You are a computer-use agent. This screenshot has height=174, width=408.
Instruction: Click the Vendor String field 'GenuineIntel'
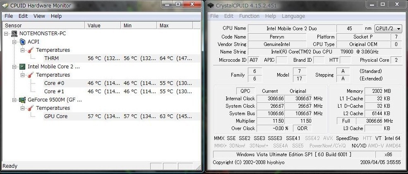(277, 44)
